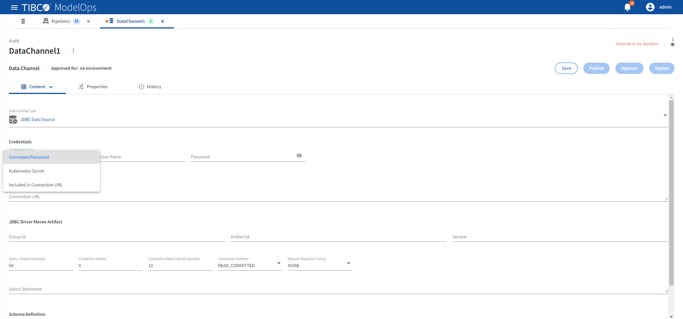Open the Properties tab
The width and height of the screenshot is (683, 319).
click(x=93, y=87)
